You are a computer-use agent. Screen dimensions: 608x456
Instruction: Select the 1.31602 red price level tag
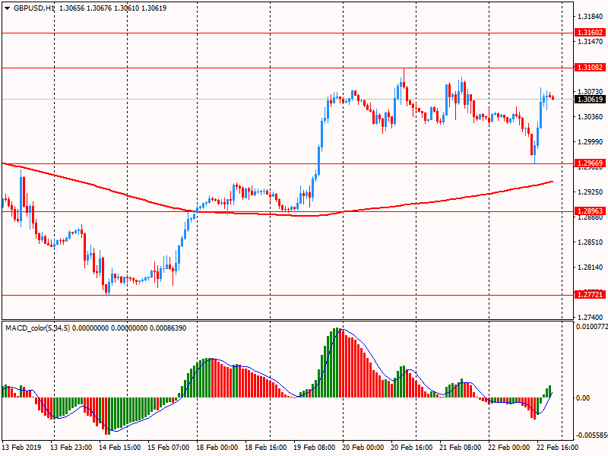coord(590,33)
